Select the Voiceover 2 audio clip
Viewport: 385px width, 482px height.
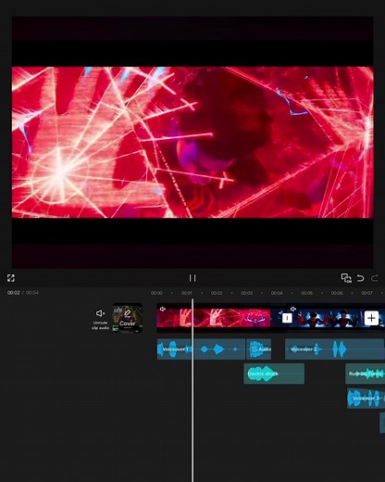coord(335,349)
